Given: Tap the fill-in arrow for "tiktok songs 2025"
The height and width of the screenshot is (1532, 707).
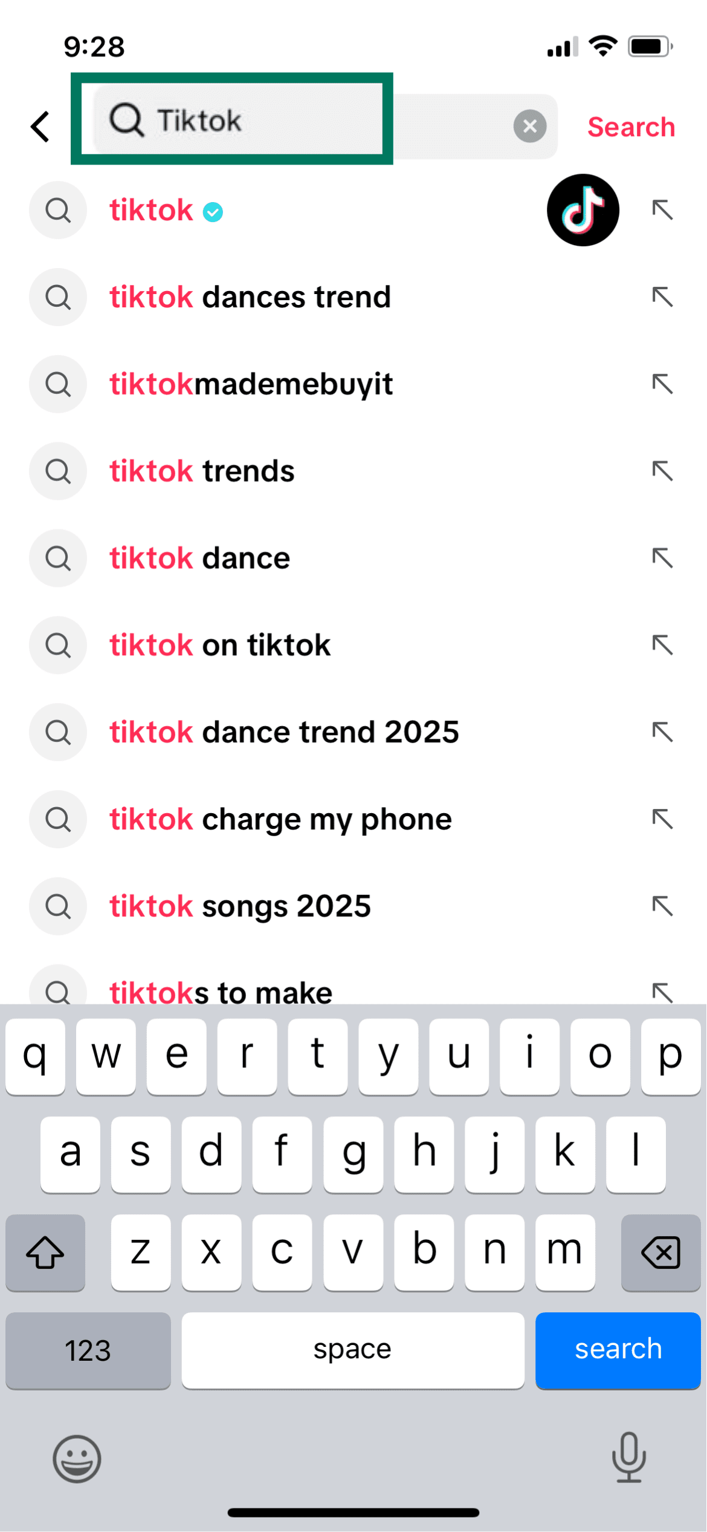Looking at the screenshot, I should click(663, 906).
